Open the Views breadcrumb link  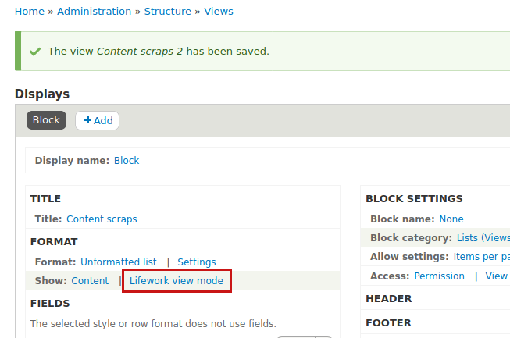(x=219, y=12)
